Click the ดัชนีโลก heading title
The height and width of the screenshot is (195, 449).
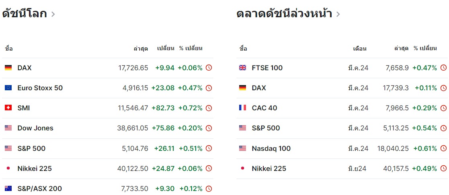(24, 14)
